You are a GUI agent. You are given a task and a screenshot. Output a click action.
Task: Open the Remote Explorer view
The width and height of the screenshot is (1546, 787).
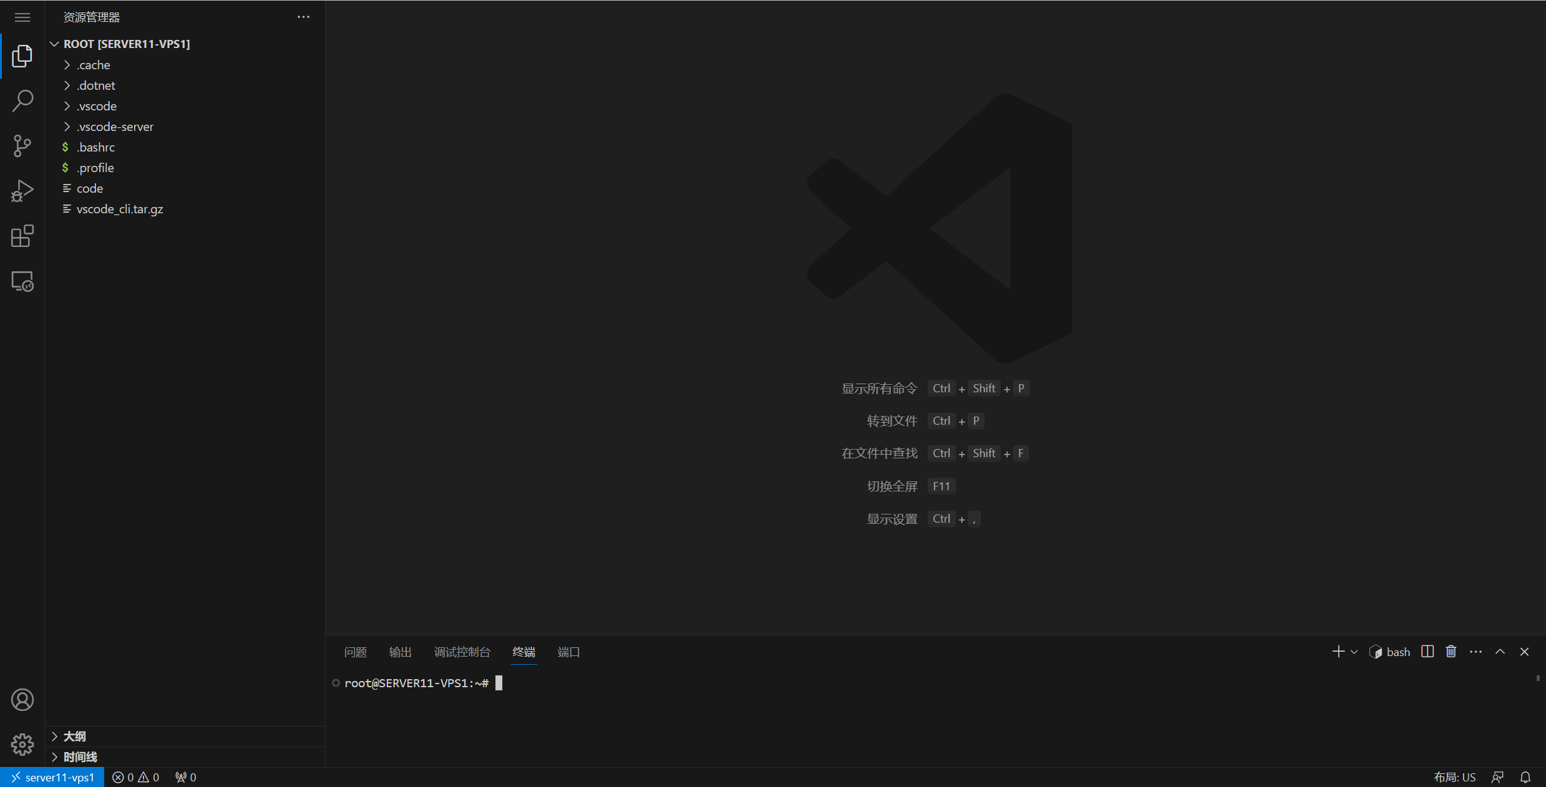coord(22,281)
